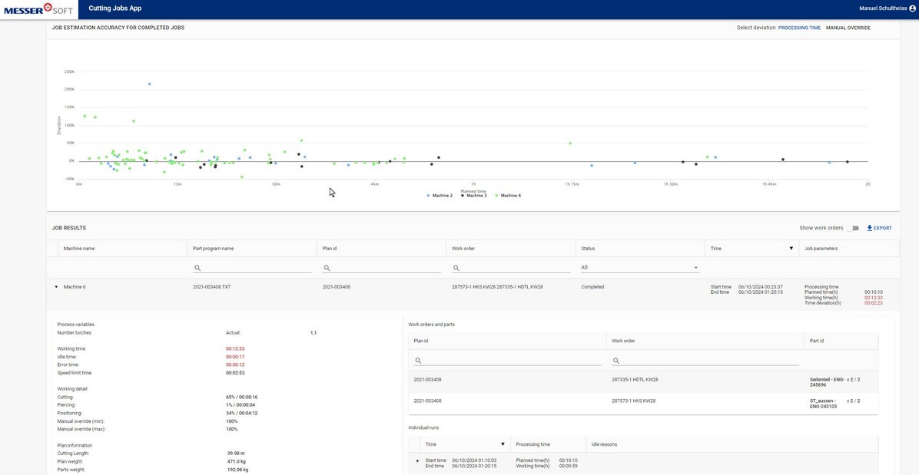Click the Export download icon

click(870, 228)
